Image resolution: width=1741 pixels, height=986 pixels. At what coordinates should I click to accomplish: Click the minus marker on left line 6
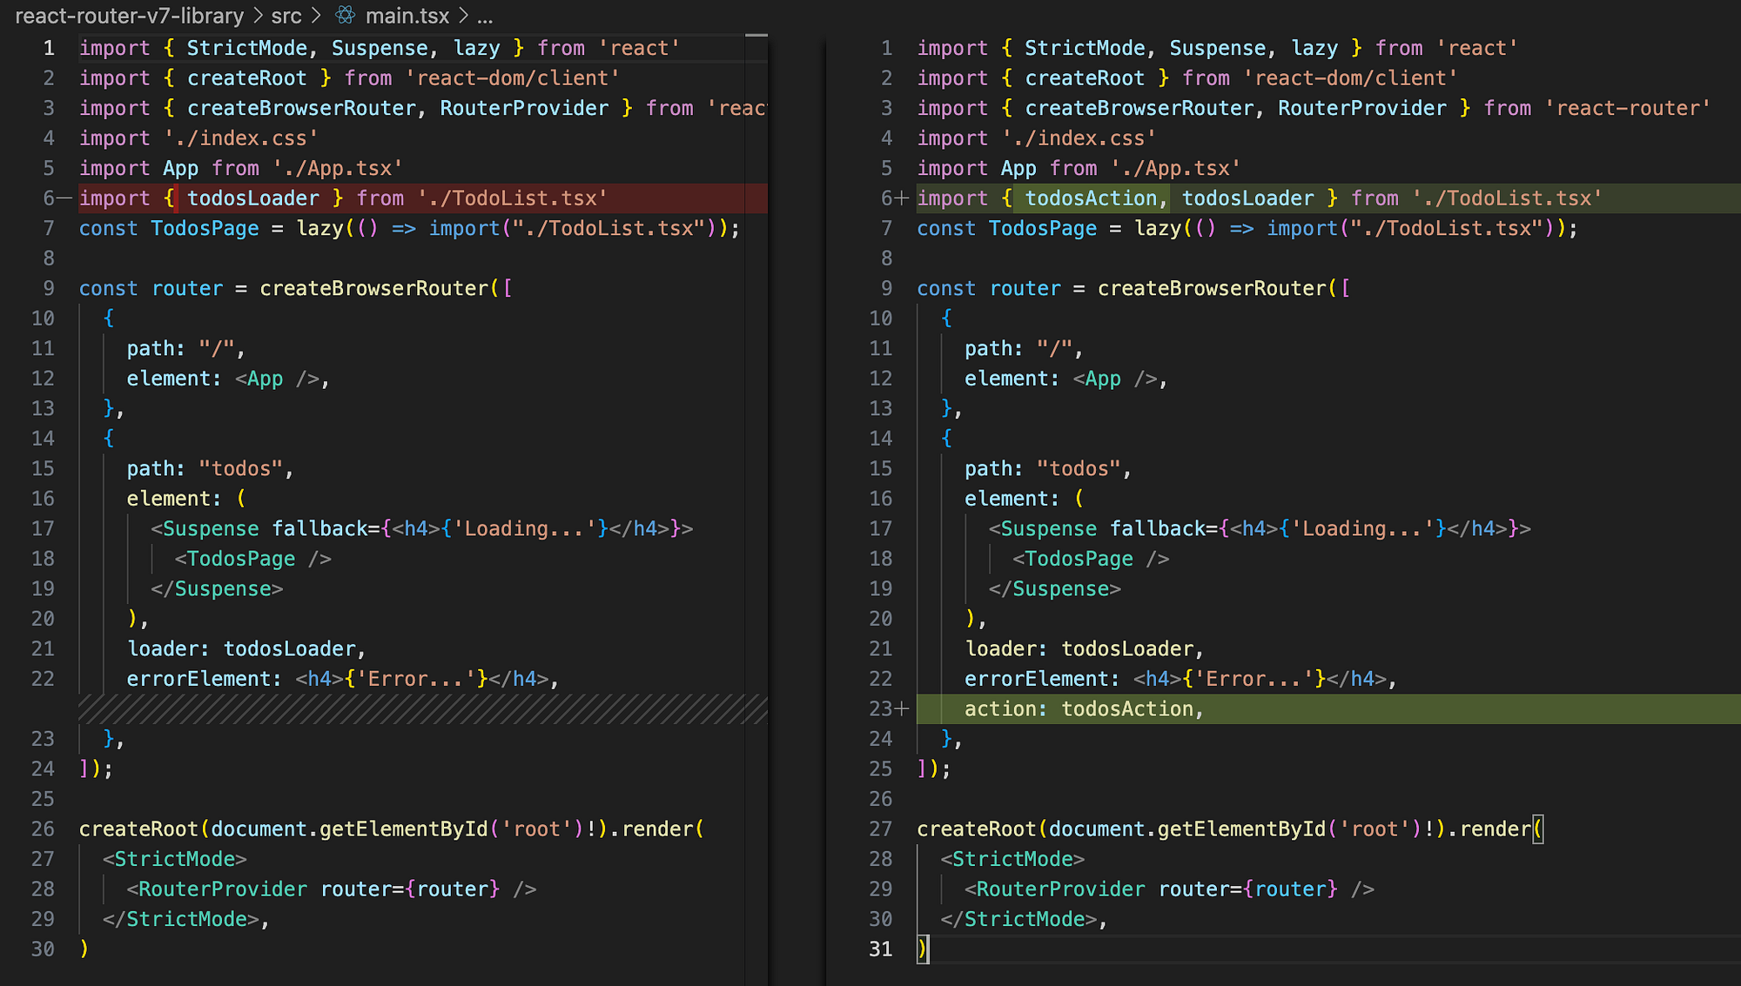[x=64, y=198]
